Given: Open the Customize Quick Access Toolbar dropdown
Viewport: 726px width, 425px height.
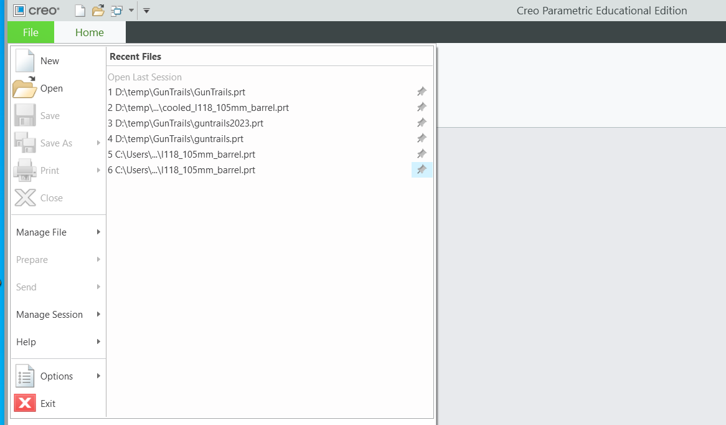Looking at the screenshot, I should click(x=146, y=11).
